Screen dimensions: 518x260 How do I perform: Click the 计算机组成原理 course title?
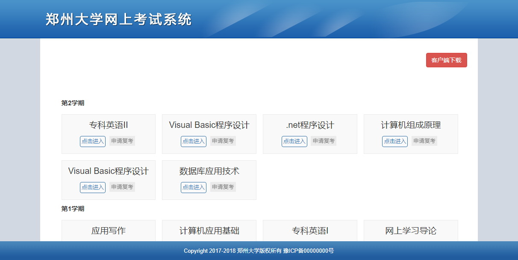[411, 125]
